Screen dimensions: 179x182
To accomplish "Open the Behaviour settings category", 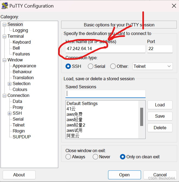I will click(22, 72).
